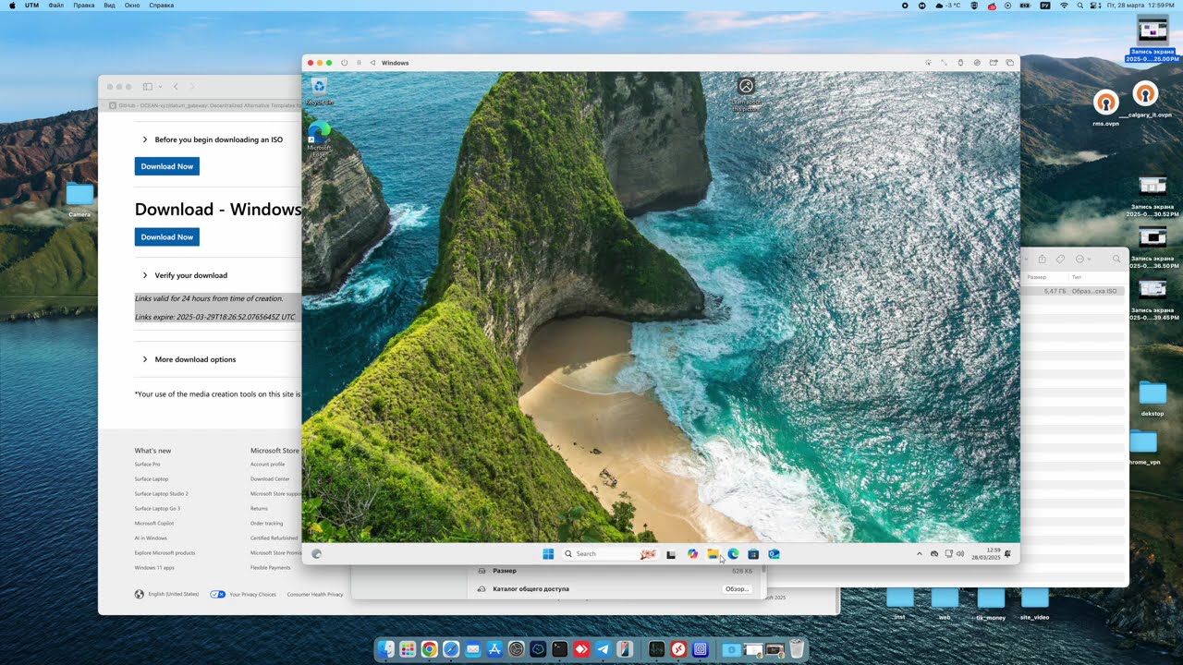Open Microsoft Edge shortcut on Windows desktop
Viewport: 1183px width, 665px height.
click(319, 139)
